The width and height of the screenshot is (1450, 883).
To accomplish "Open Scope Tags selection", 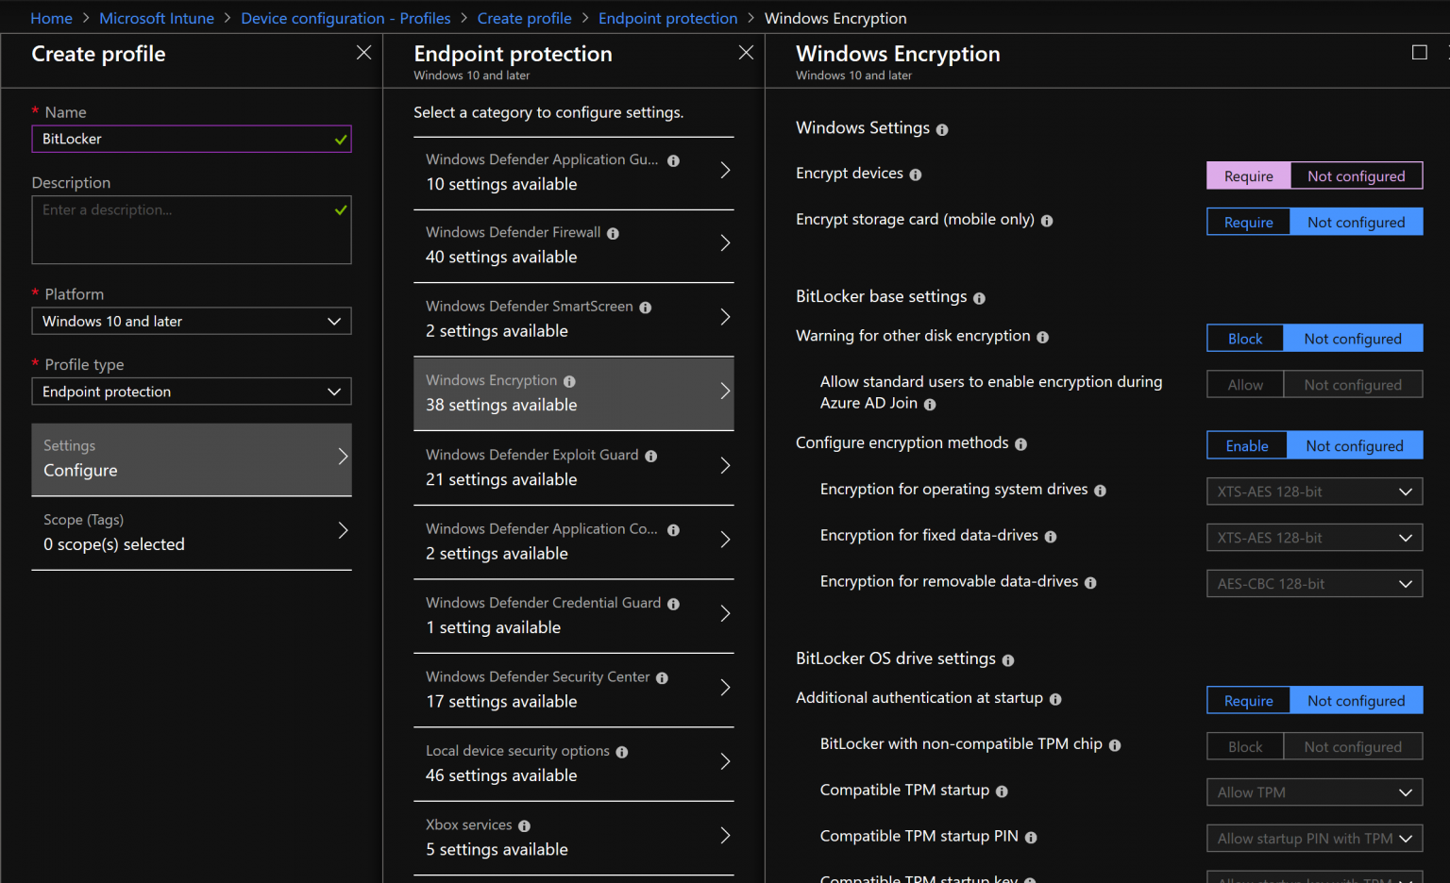I will click(x=192, y=532).
